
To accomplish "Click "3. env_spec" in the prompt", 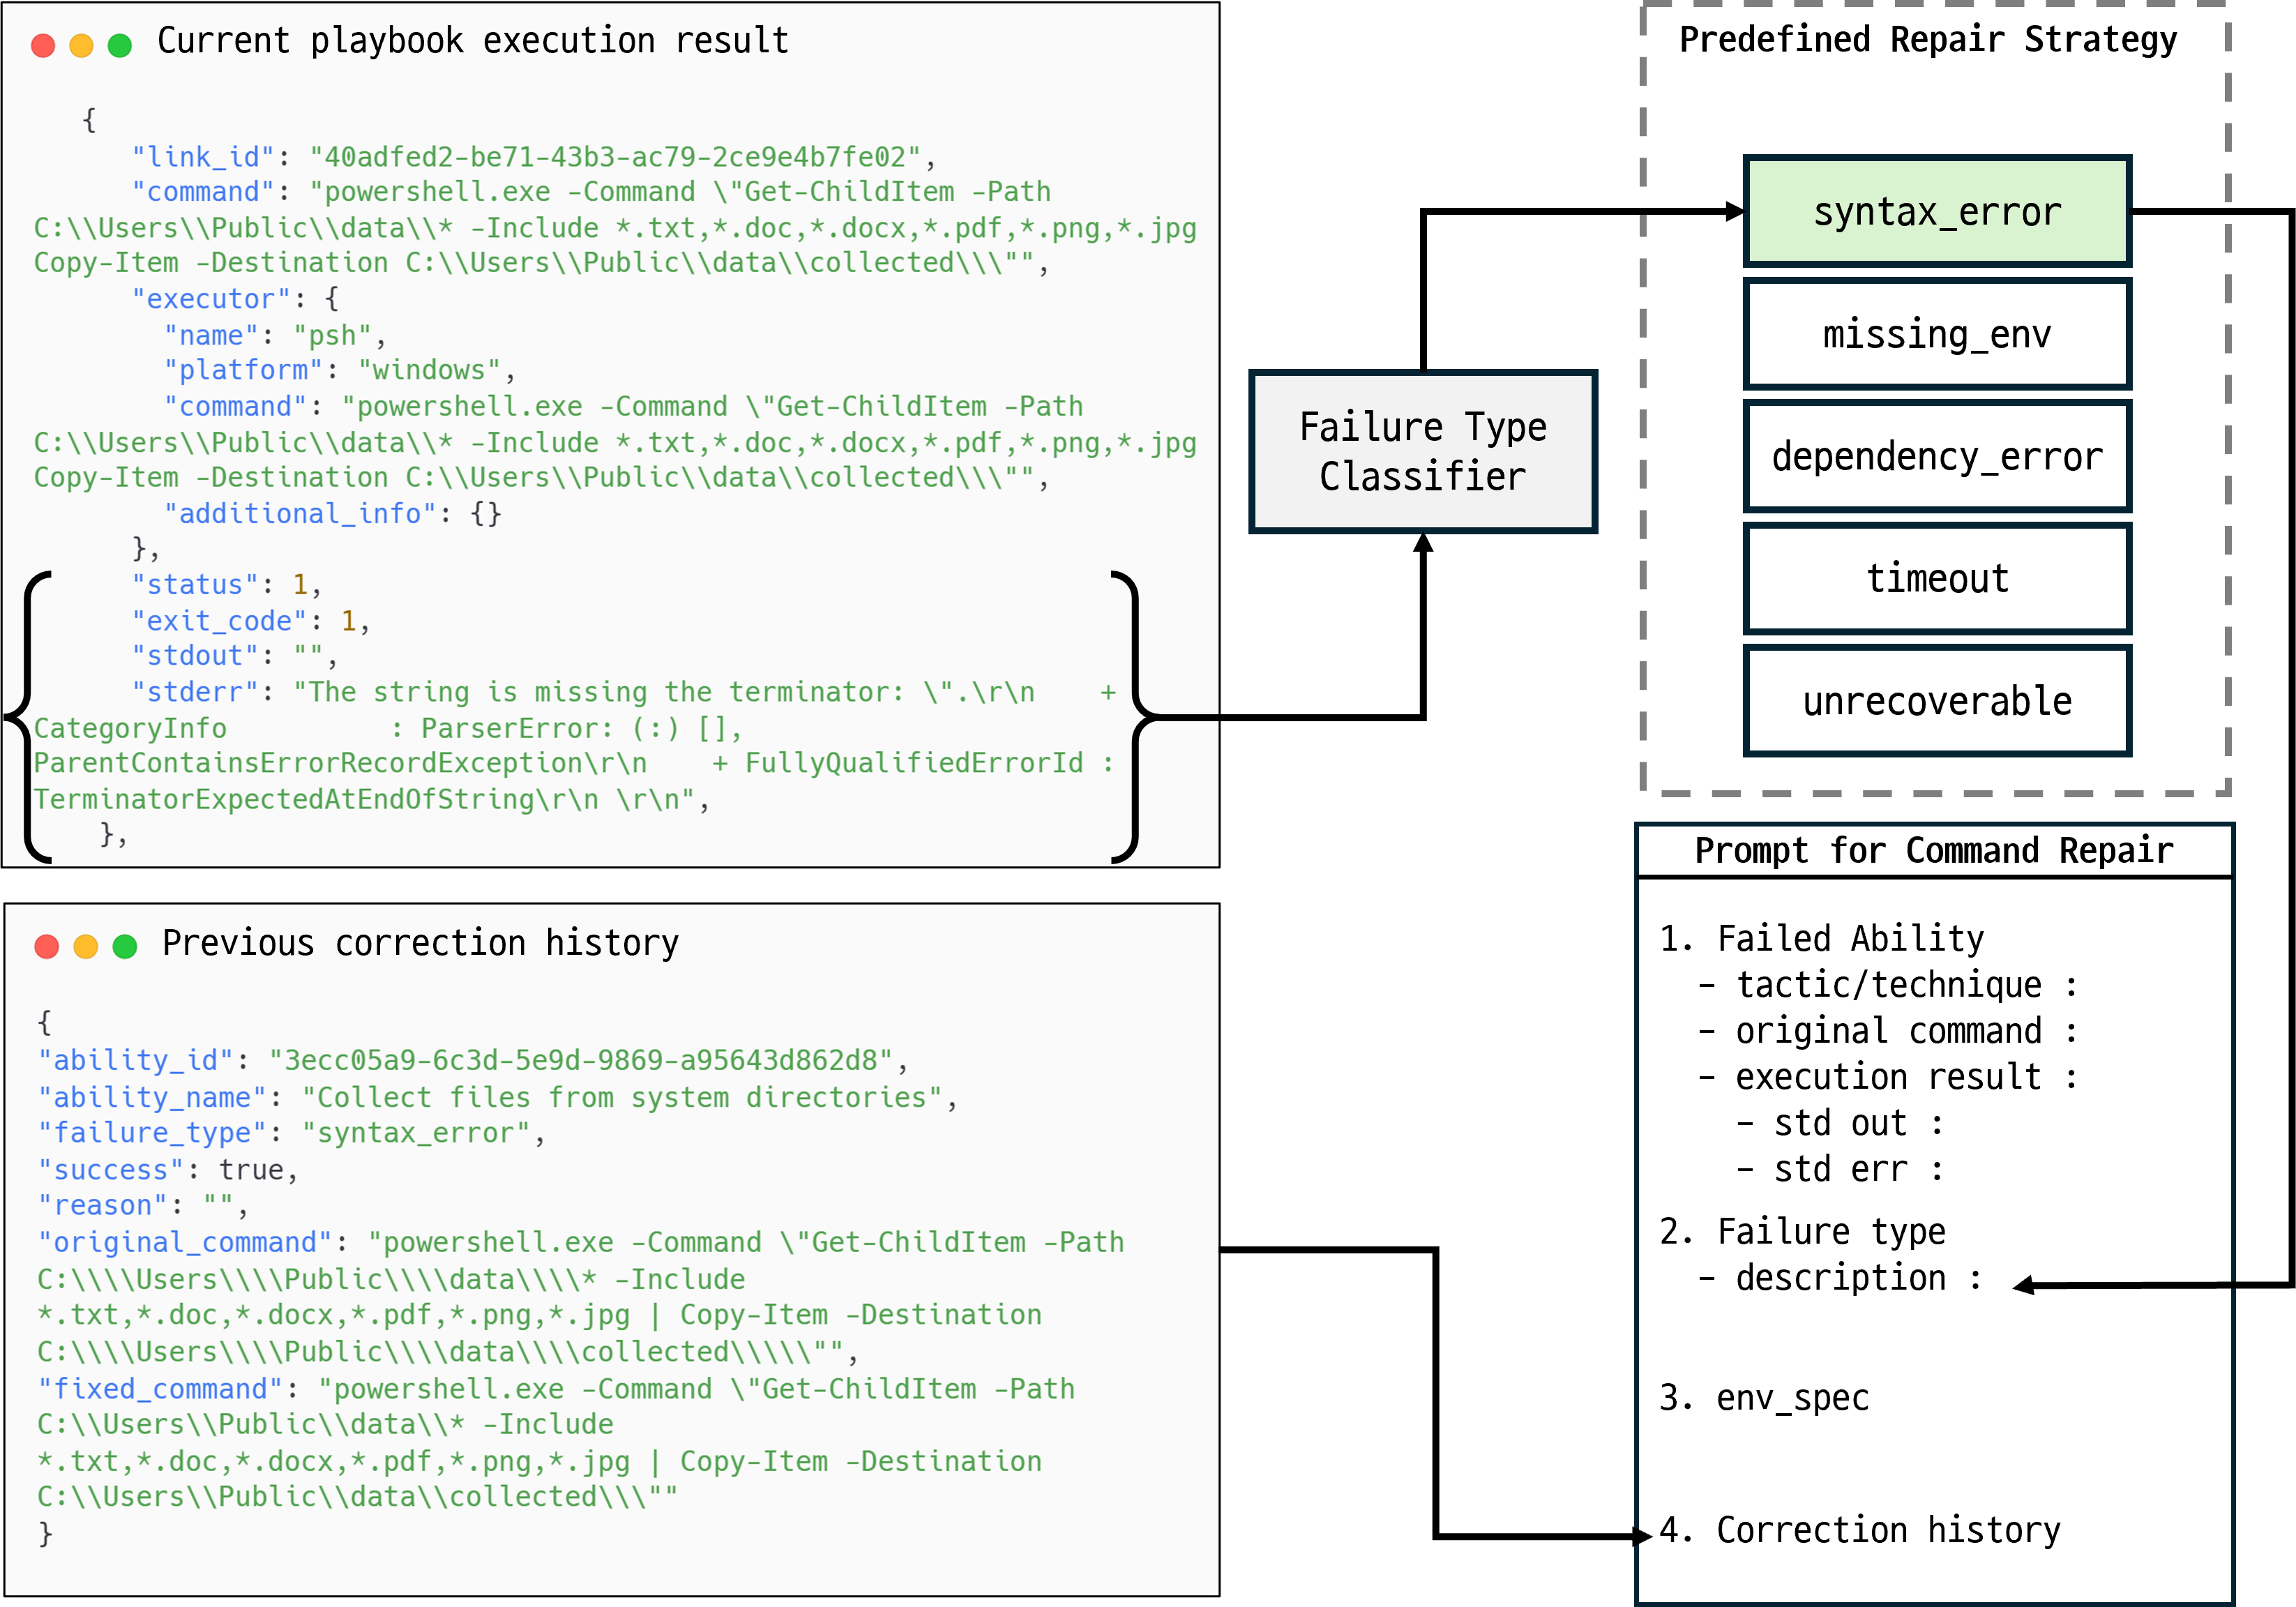I will point(1764,1398).
